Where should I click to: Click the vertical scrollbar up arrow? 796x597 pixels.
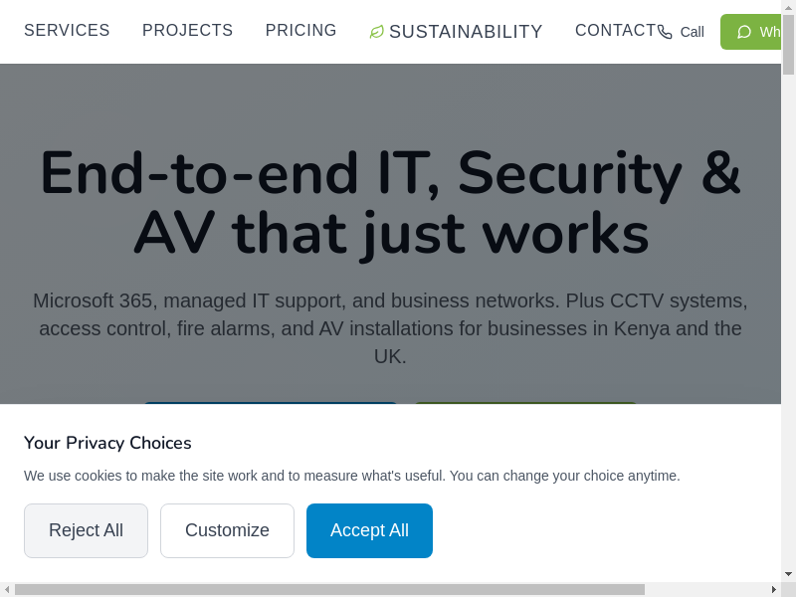(x=788, y=7)
